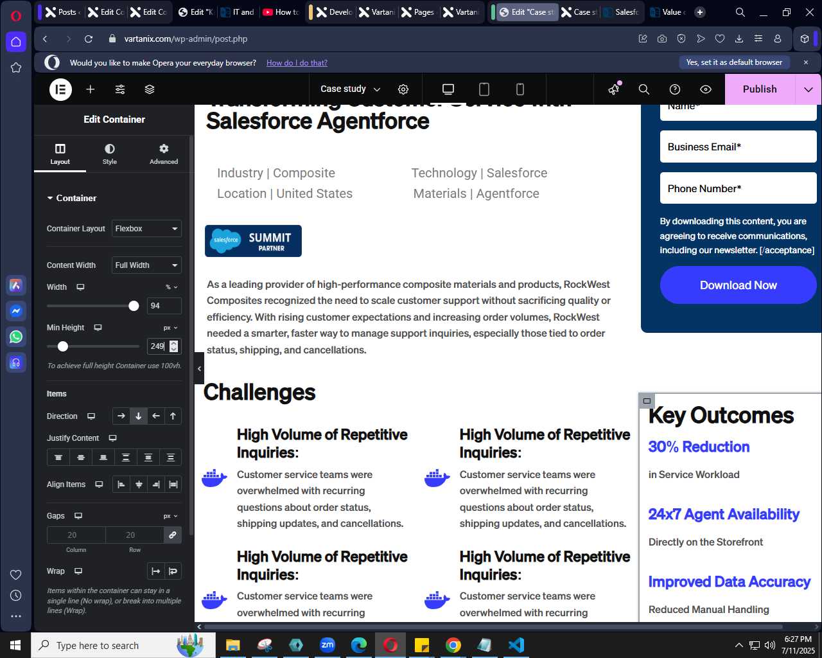This screenshot has height=658, width=822.
Task: Change Width unit percent dropdown
Action: [x=171, y=287]
